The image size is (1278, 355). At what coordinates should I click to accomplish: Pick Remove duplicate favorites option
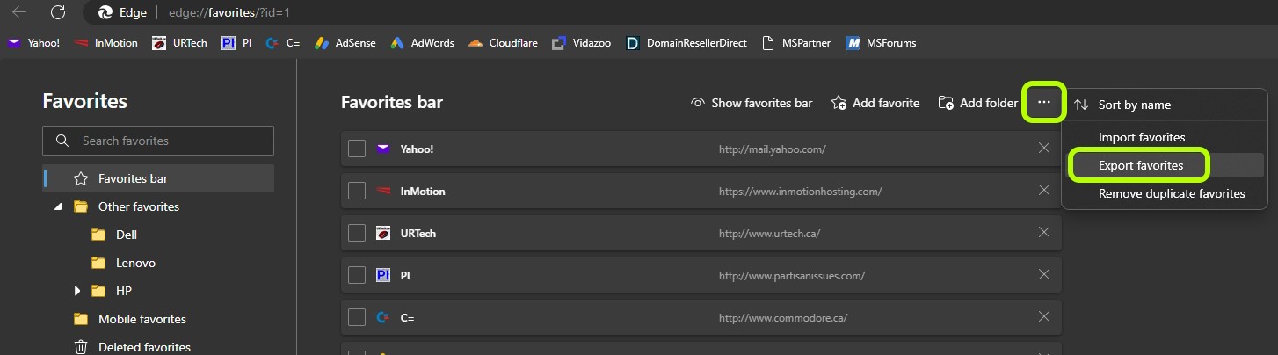coord(1171,193)
